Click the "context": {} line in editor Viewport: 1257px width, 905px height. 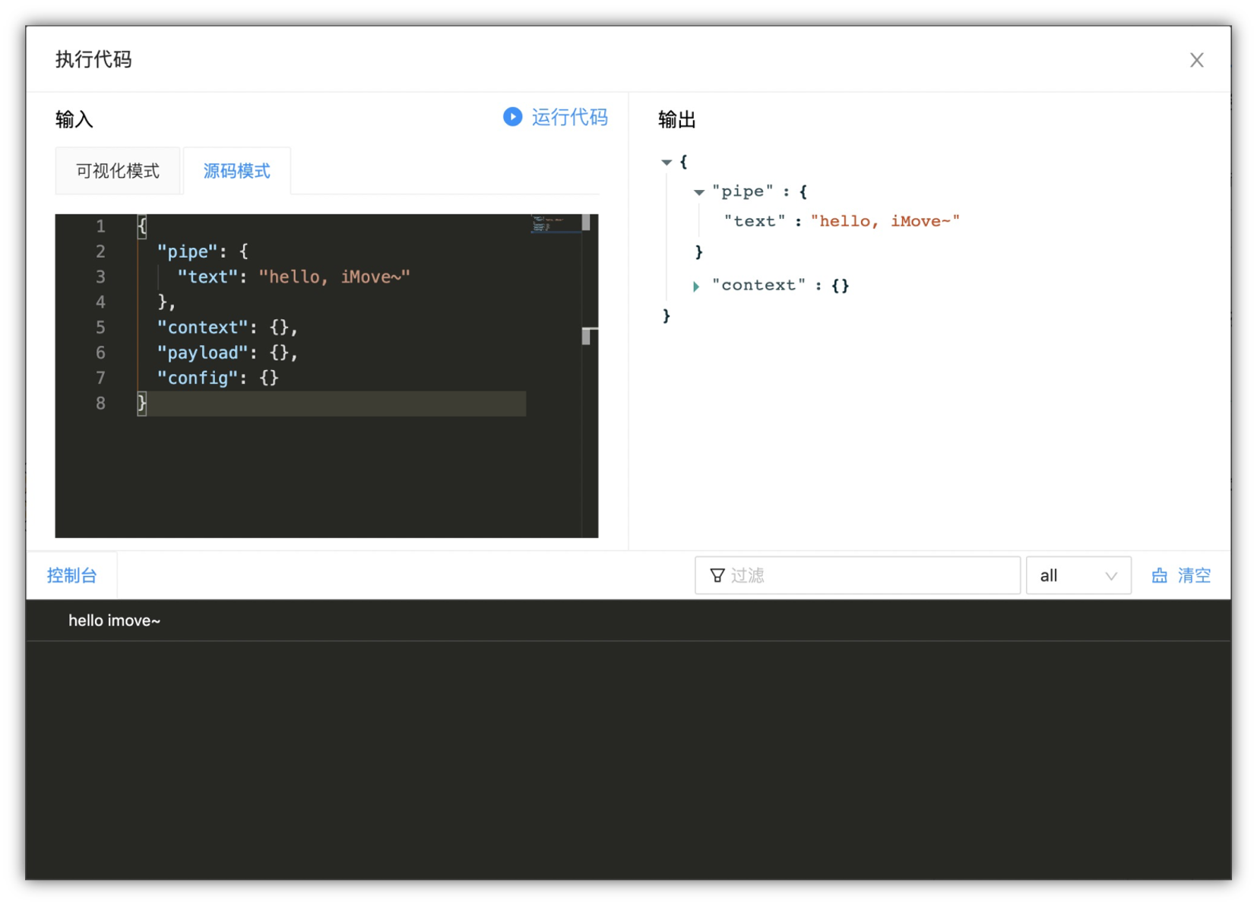[x=228, y=328]
